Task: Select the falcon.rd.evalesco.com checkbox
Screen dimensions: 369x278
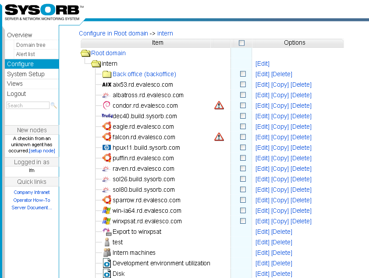Action: 243,137
